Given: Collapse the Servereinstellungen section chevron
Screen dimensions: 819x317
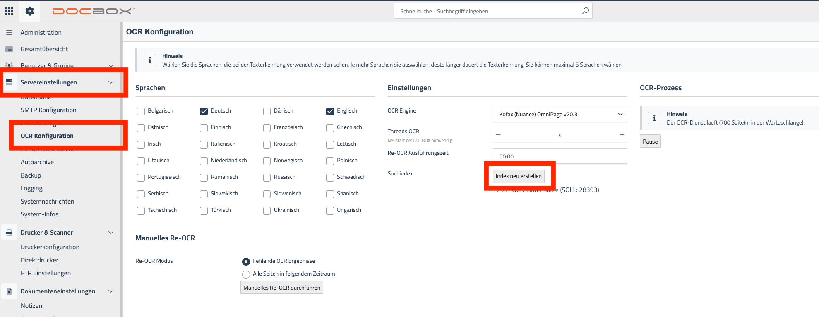Looking at the screenshot, I should pos(111,82).
